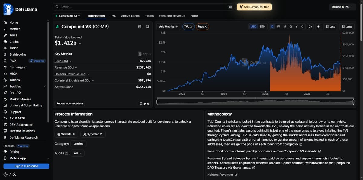Remove the Fees metric chip
Image resolution: width=363 pixels, height=180 pixels.
point(206,27)
